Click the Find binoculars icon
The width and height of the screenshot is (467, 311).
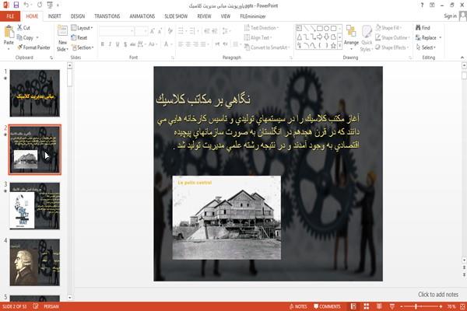[x=423, y=28]
